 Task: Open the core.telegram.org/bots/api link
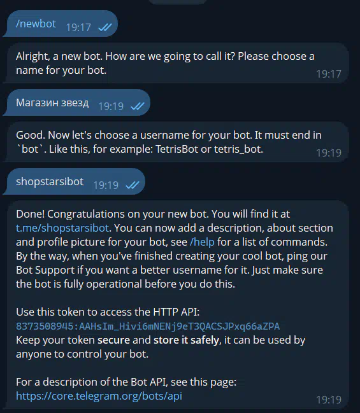pyautogui.click(x=99, y=396)
